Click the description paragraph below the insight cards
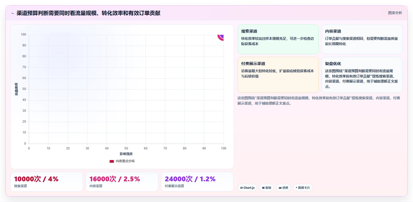This screenshot has height=202, width=413. point(319,101)
